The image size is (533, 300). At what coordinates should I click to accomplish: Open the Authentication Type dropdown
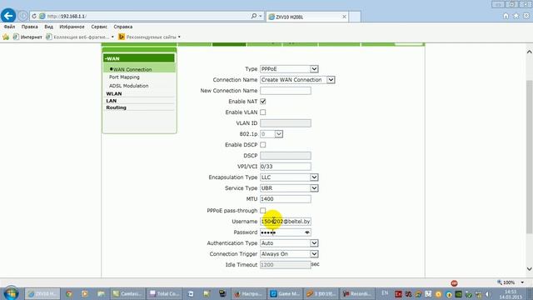point(289,243)
